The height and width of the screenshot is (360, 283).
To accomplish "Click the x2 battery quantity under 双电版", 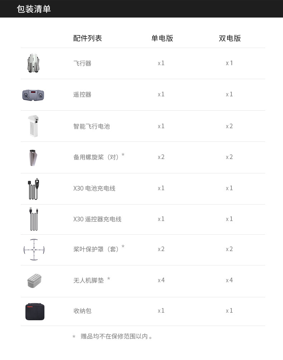I will [x=229, y=126].
